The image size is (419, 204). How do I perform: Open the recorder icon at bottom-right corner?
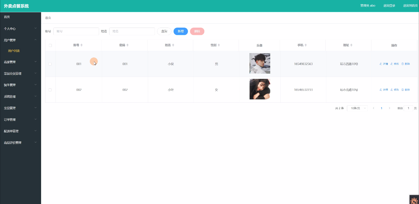pyautogui.click(x=414, y=200)
